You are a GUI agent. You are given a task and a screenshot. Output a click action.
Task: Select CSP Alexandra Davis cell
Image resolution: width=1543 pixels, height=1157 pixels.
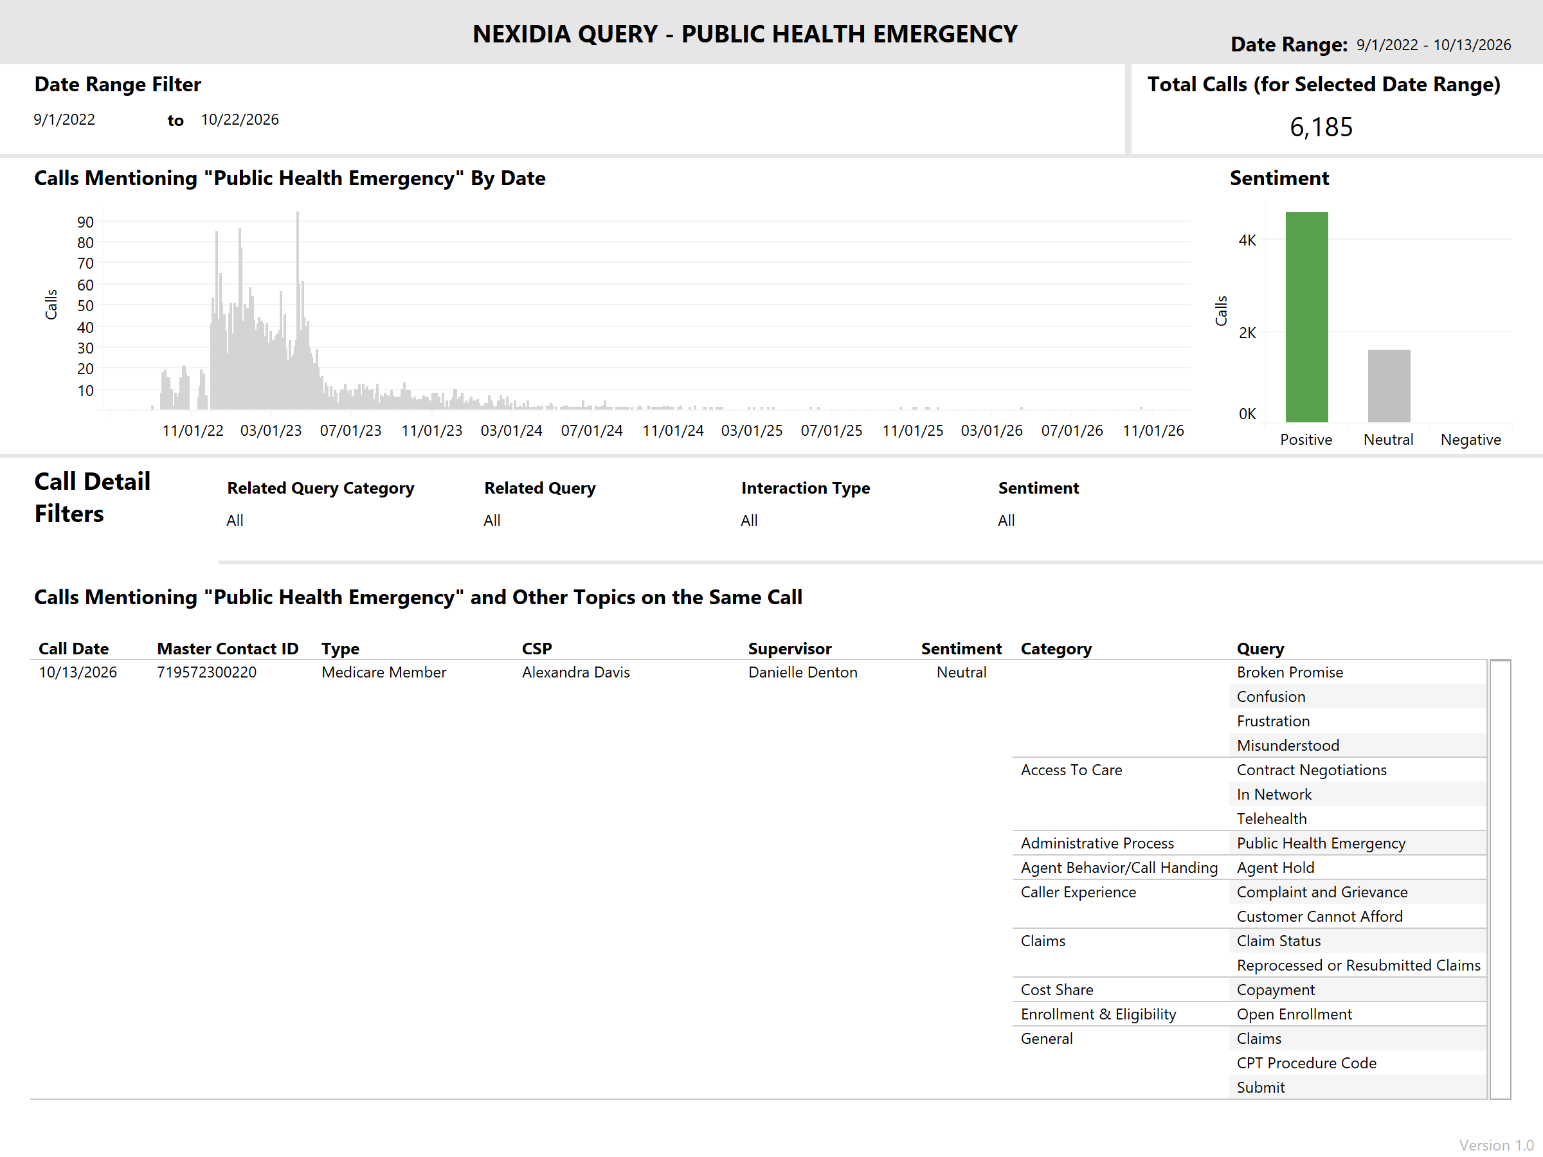(x=575, y=672)
